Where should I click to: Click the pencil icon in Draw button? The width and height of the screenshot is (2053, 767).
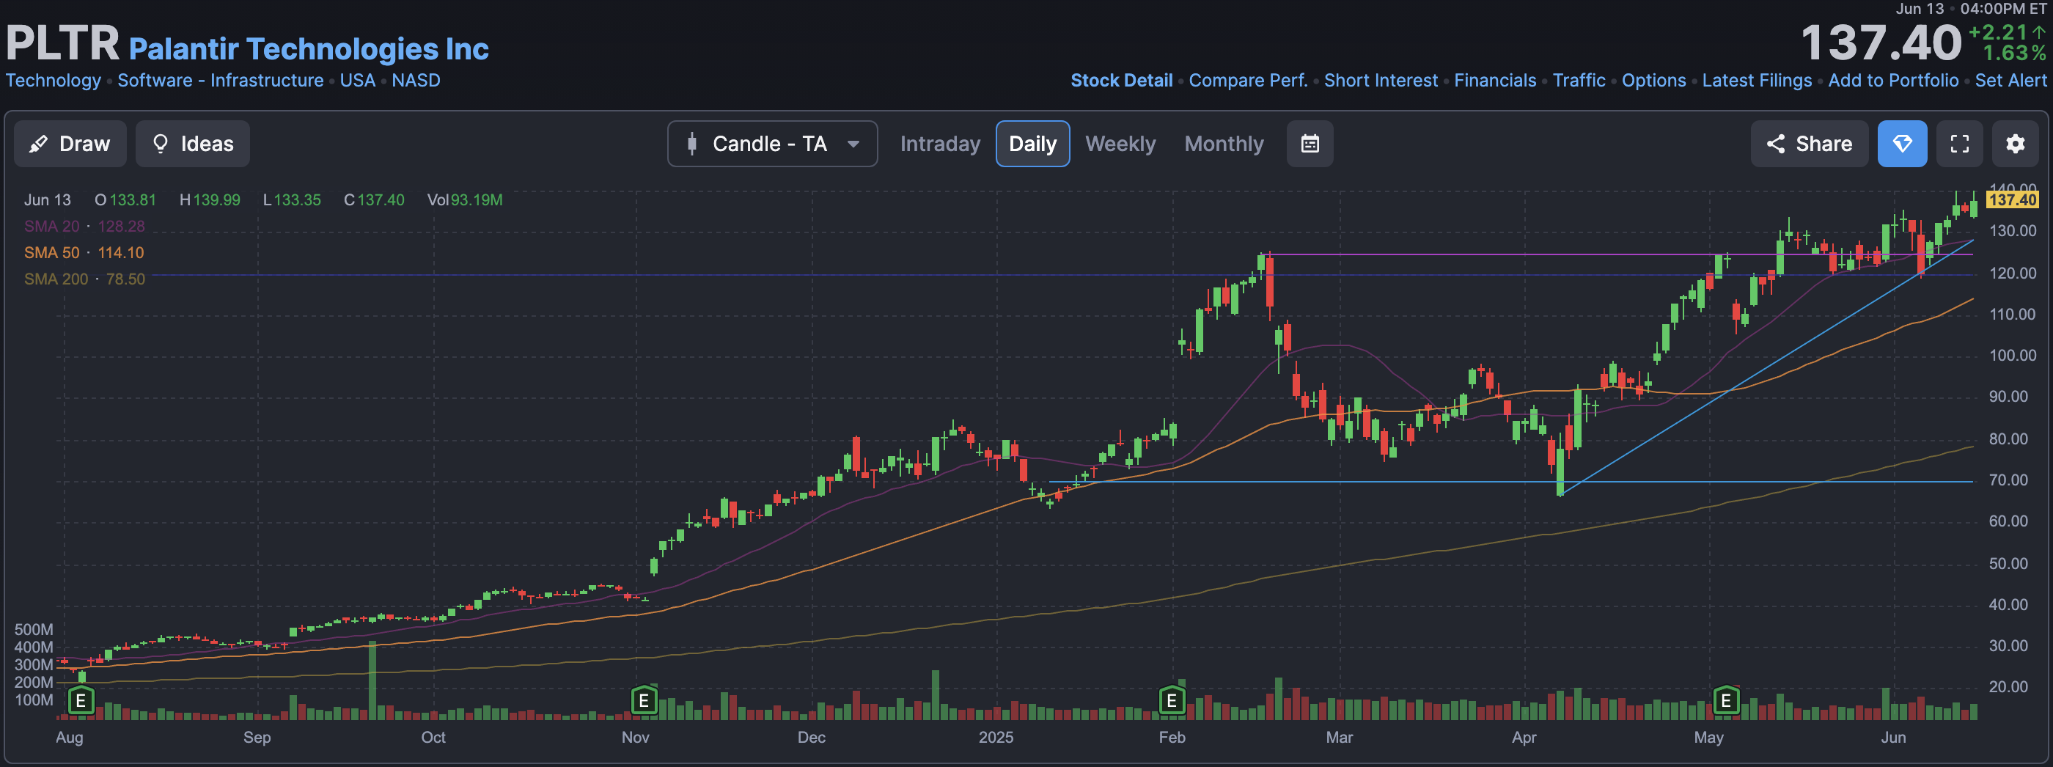point(38,144)
